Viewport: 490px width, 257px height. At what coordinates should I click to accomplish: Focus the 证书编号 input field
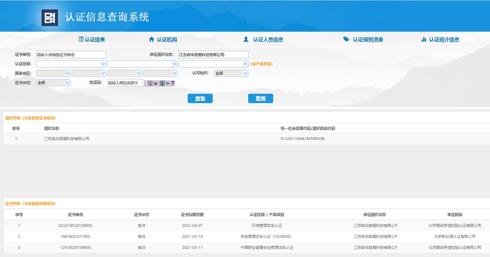pos(71,55)
